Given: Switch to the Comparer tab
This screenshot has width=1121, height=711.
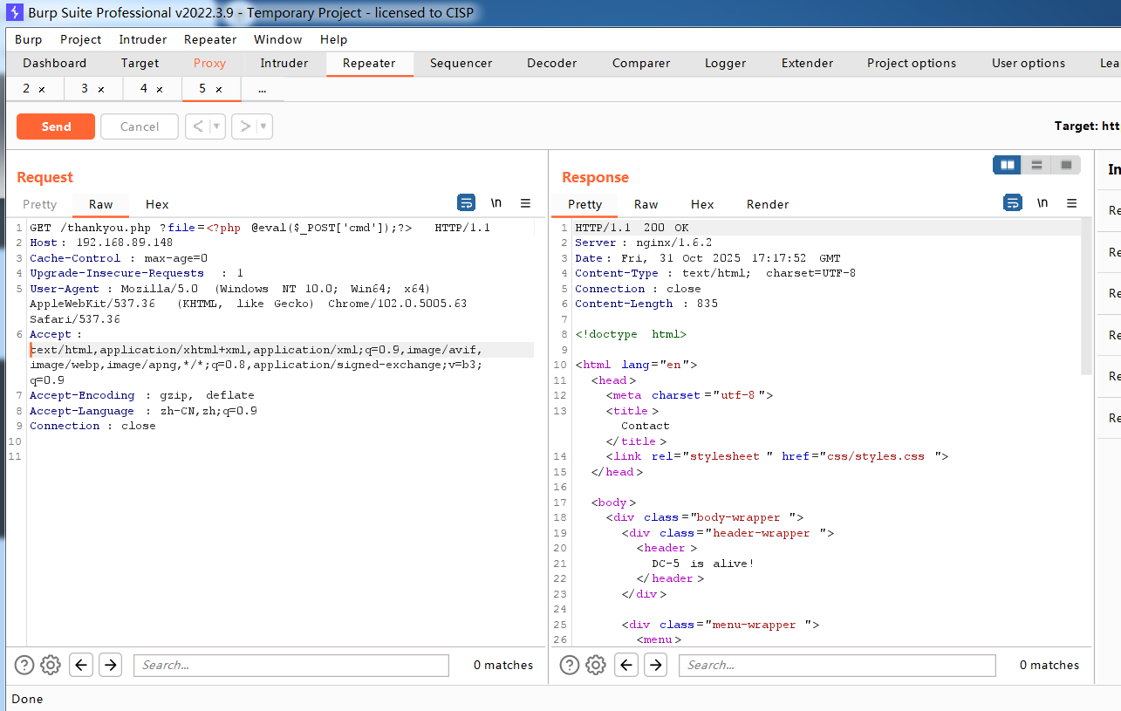Looking at the screenshot, I should 641,63.
